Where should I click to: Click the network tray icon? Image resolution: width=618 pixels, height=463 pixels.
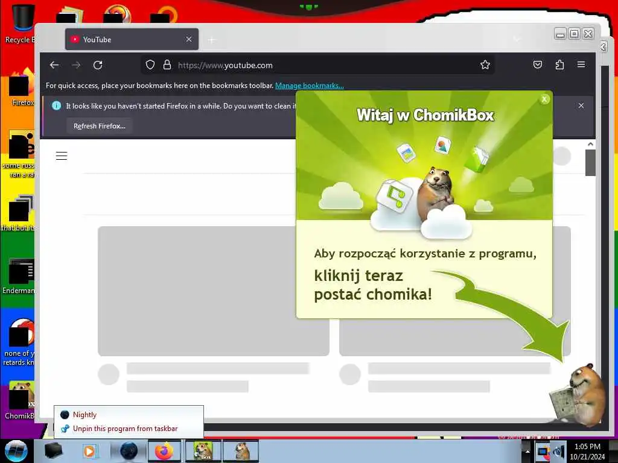[x=543, y=451]
